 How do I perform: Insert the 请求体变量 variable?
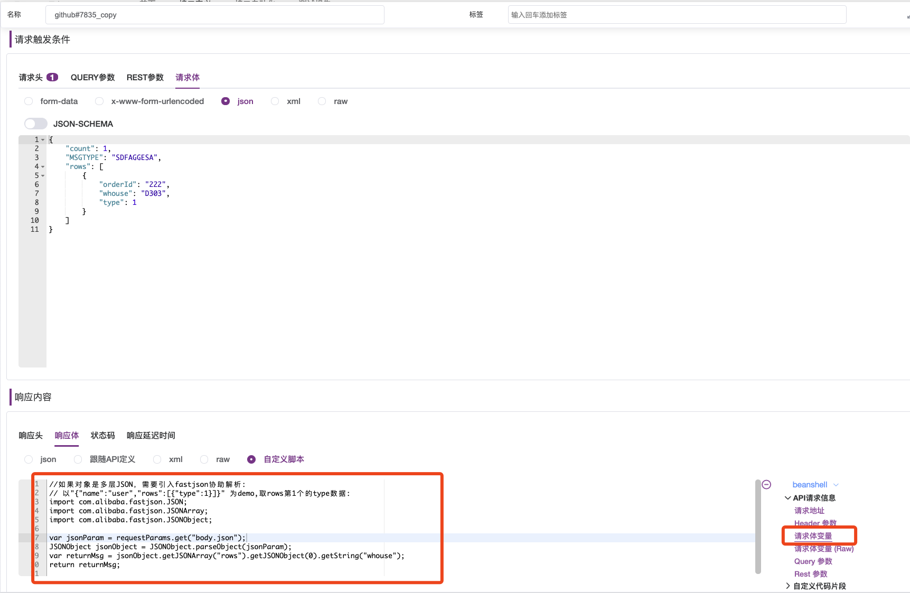[x=813, y=535]
